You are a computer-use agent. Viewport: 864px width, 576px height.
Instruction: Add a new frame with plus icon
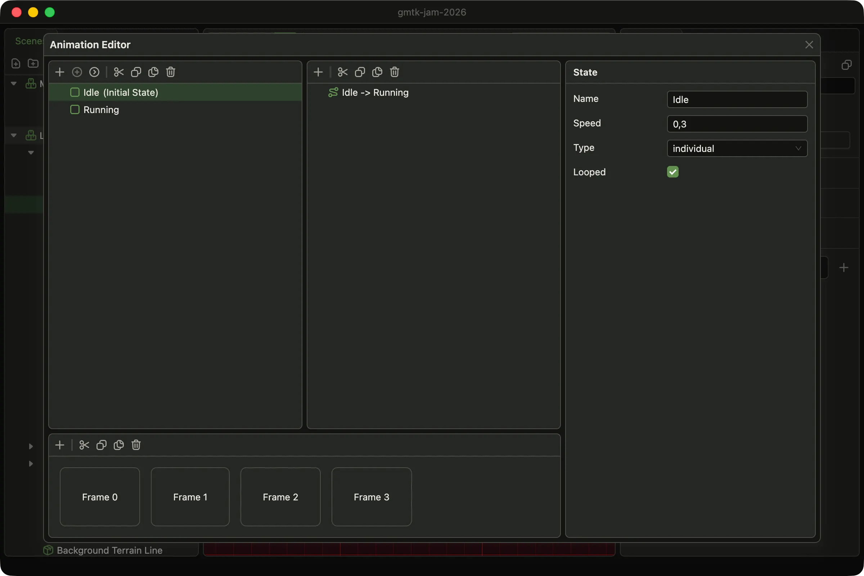(59, 445)
